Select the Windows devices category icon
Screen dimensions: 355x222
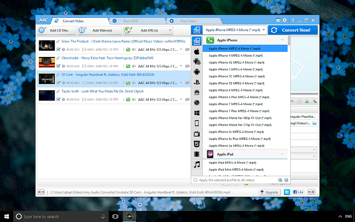[x=196, y=113]
